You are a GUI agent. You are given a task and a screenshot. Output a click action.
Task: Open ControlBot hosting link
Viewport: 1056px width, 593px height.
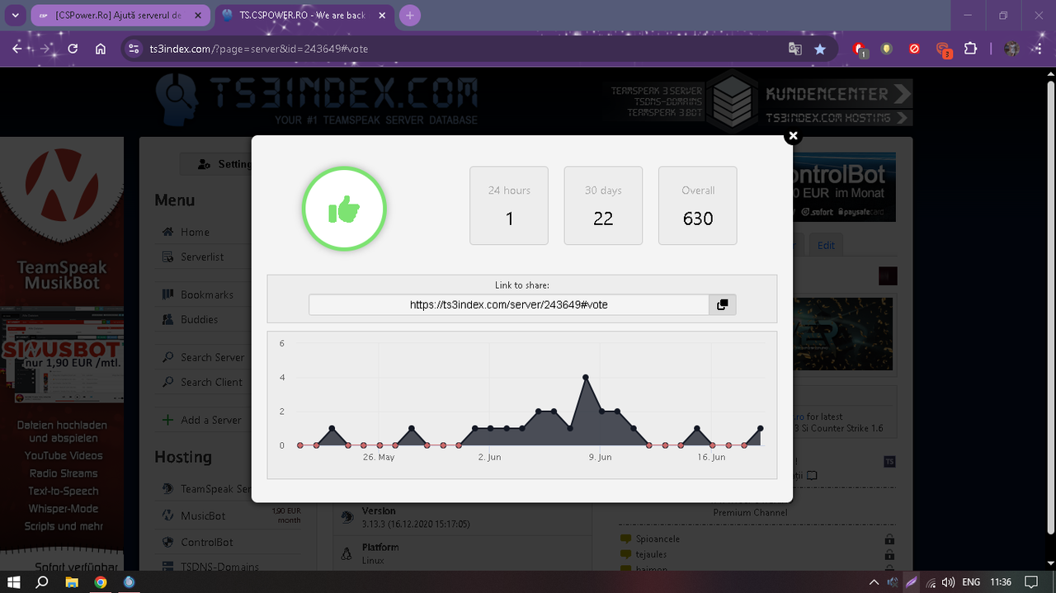(x=207, y=543)
